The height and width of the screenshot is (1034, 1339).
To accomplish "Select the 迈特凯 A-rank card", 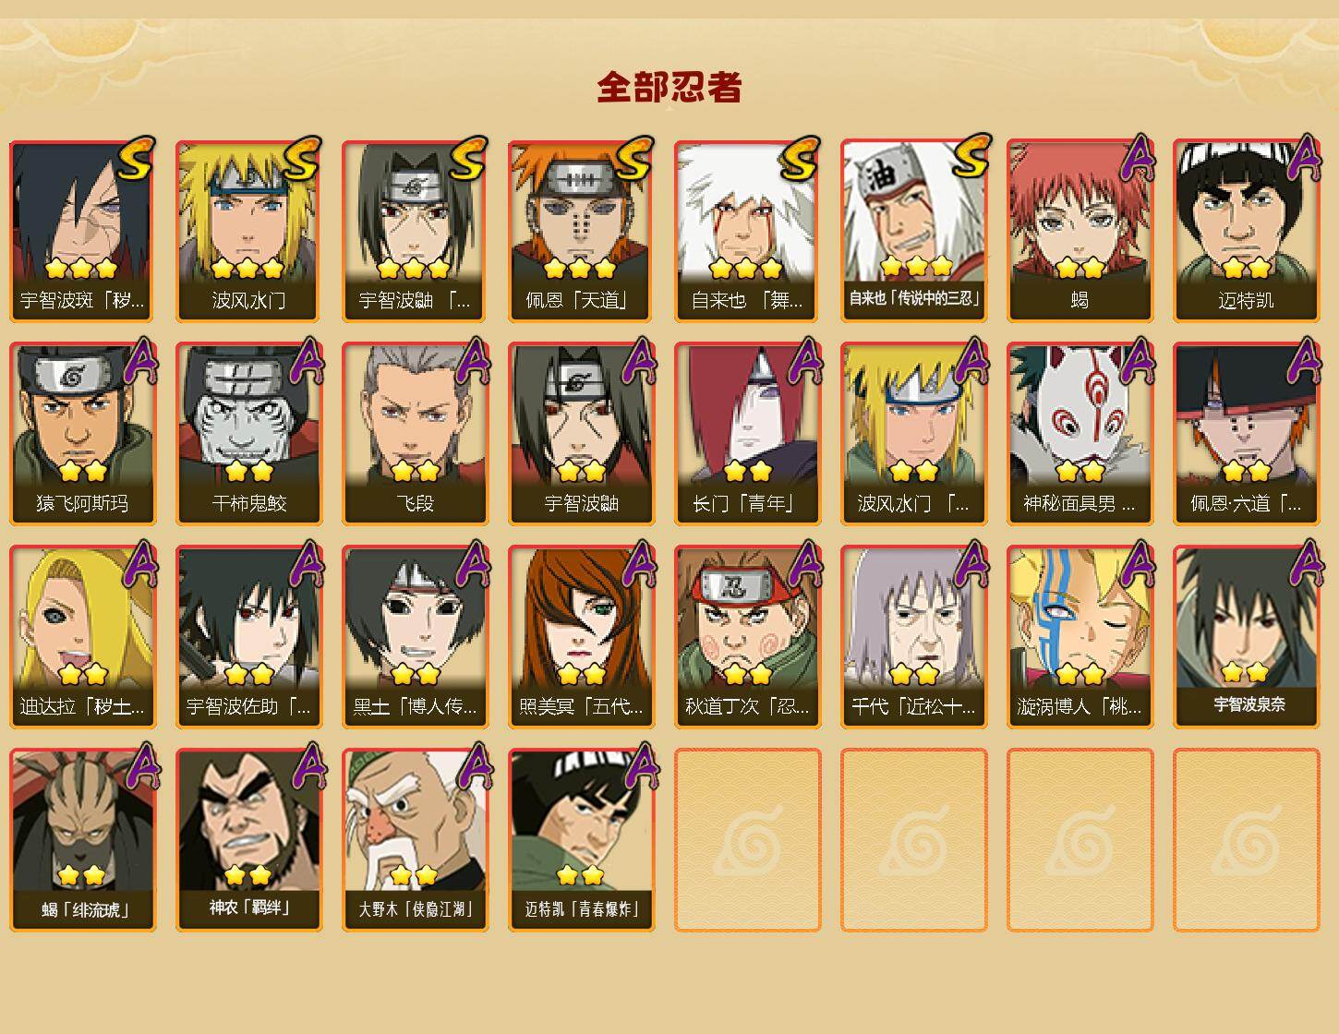I will coord(1246,231).
